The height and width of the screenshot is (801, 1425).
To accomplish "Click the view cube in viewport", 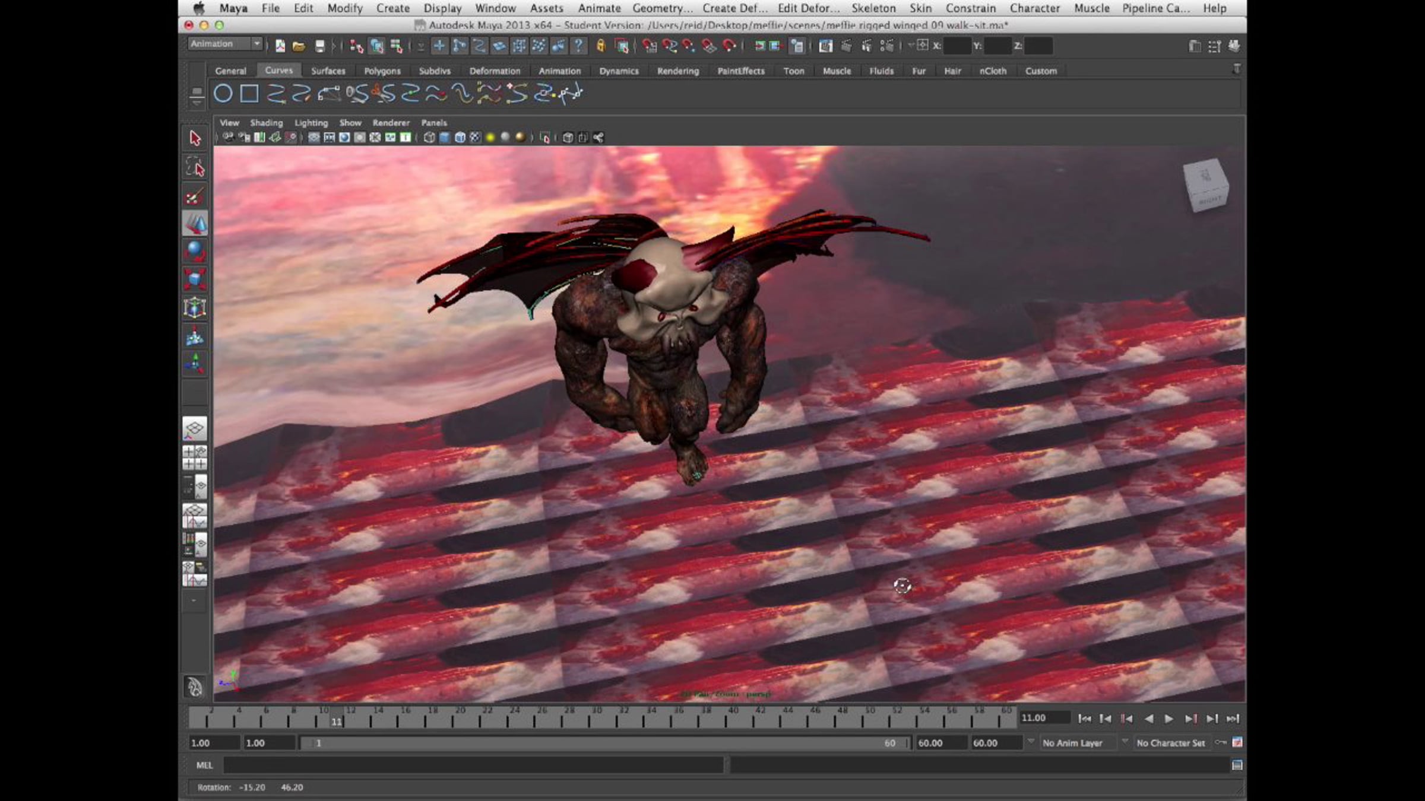I will coord(1206,185).
